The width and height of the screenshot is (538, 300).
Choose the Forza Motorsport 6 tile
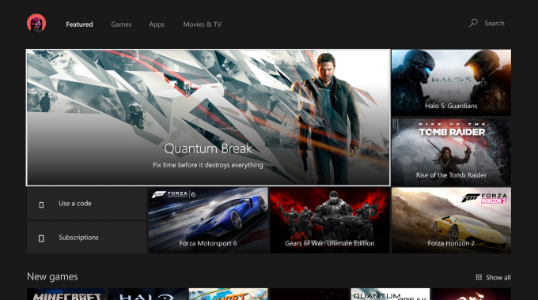pyautogui.click(x=208, y=220)
